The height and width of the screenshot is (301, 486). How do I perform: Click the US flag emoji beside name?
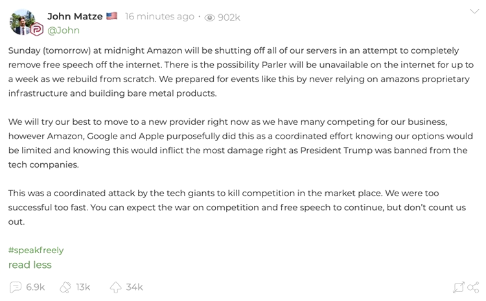[x=111, y=16]
